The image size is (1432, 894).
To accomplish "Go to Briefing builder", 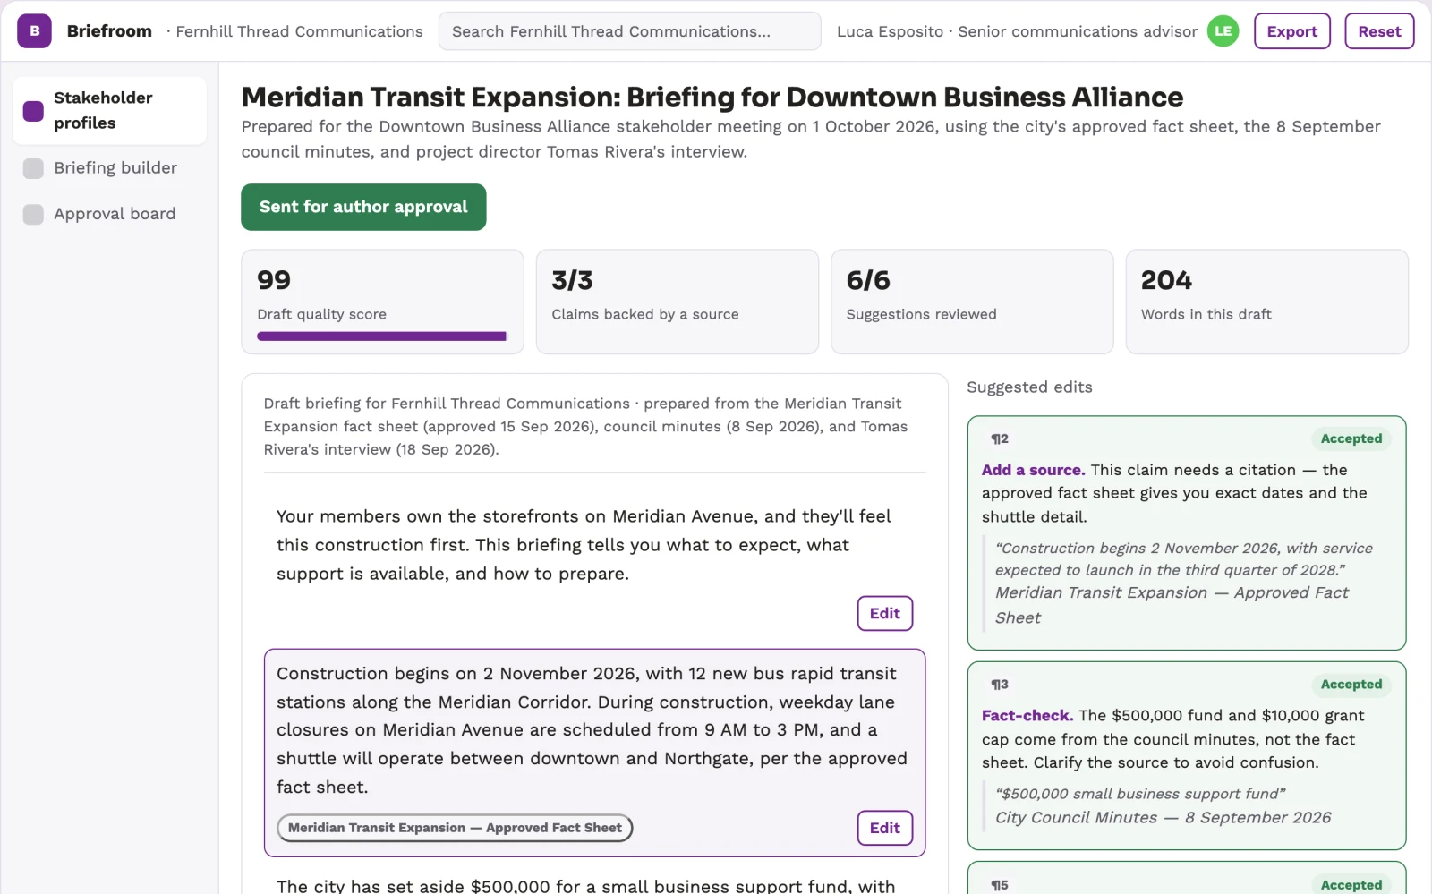I will coord(109,168).
